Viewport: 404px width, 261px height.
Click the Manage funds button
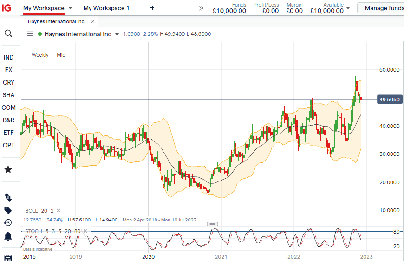point(381,8)
